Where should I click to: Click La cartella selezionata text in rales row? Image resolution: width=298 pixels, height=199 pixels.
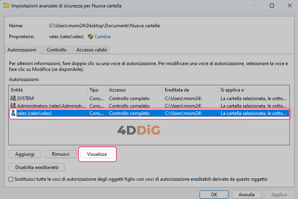[x=253, y=113]
